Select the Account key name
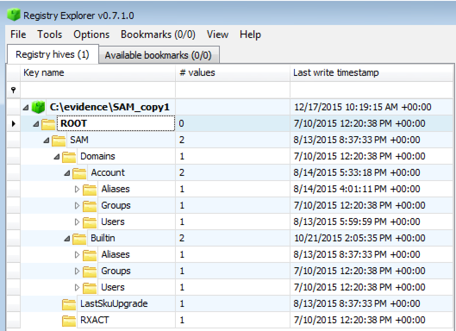456x331 pixels. pos(108,172)
